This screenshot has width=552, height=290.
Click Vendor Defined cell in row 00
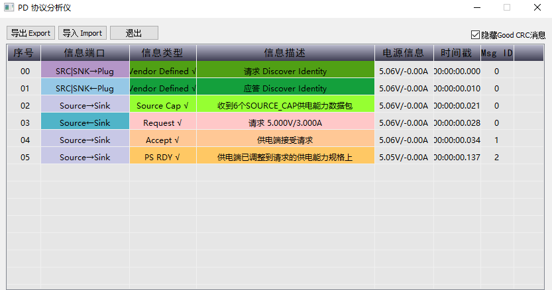click(162, 71)
